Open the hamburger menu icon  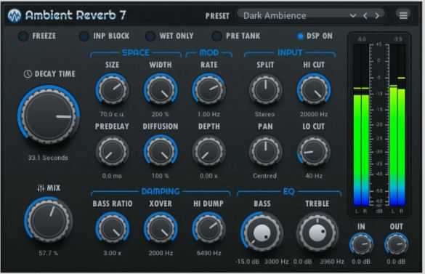click(x=403, y=15)
